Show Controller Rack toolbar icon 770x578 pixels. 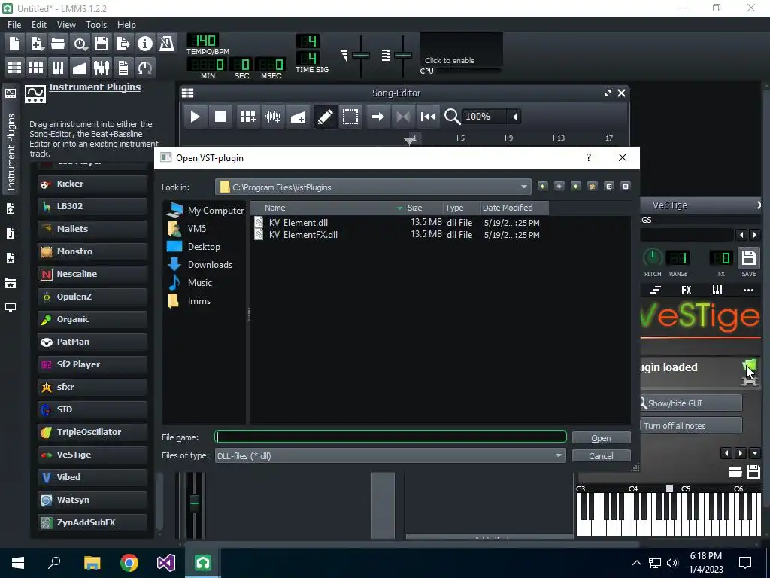coord(145,67)
